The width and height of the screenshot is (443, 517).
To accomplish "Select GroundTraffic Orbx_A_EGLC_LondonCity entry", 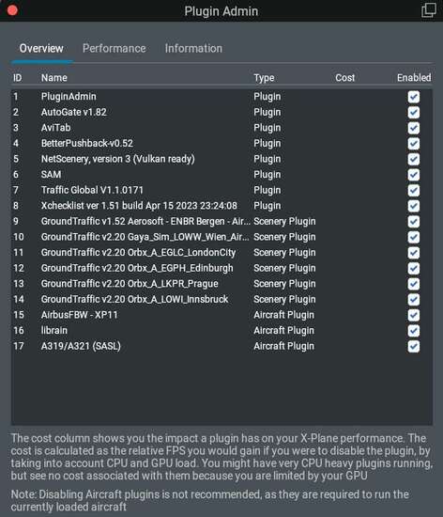I will click(138, 253).
